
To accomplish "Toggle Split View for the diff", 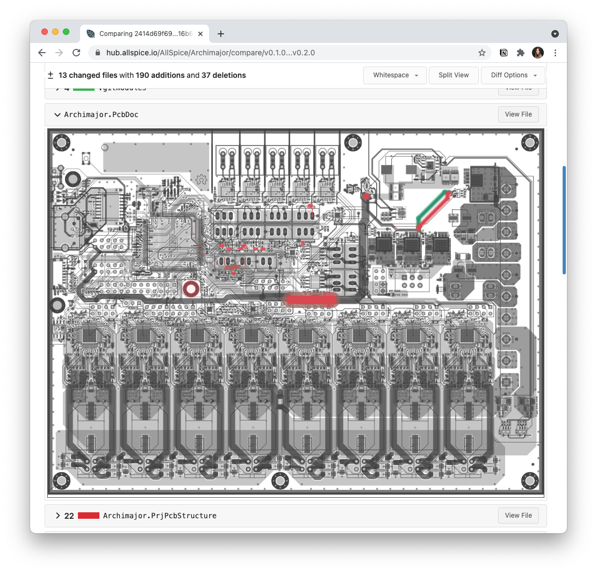I will click(x=454, y=75).
